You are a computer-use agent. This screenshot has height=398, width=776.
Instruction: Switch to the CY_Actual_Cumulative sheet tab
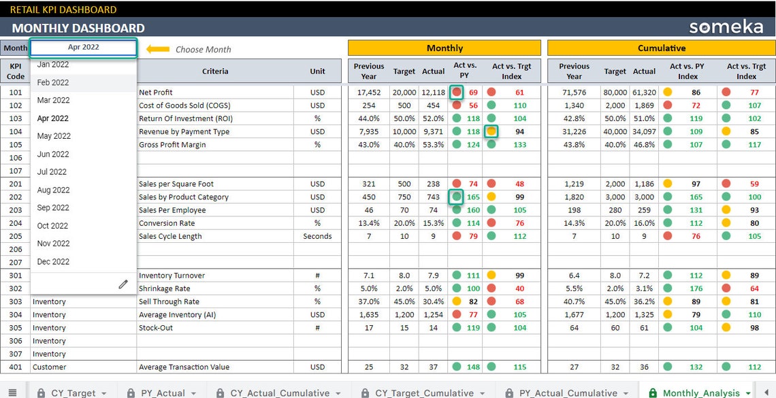tap(279, 393)
